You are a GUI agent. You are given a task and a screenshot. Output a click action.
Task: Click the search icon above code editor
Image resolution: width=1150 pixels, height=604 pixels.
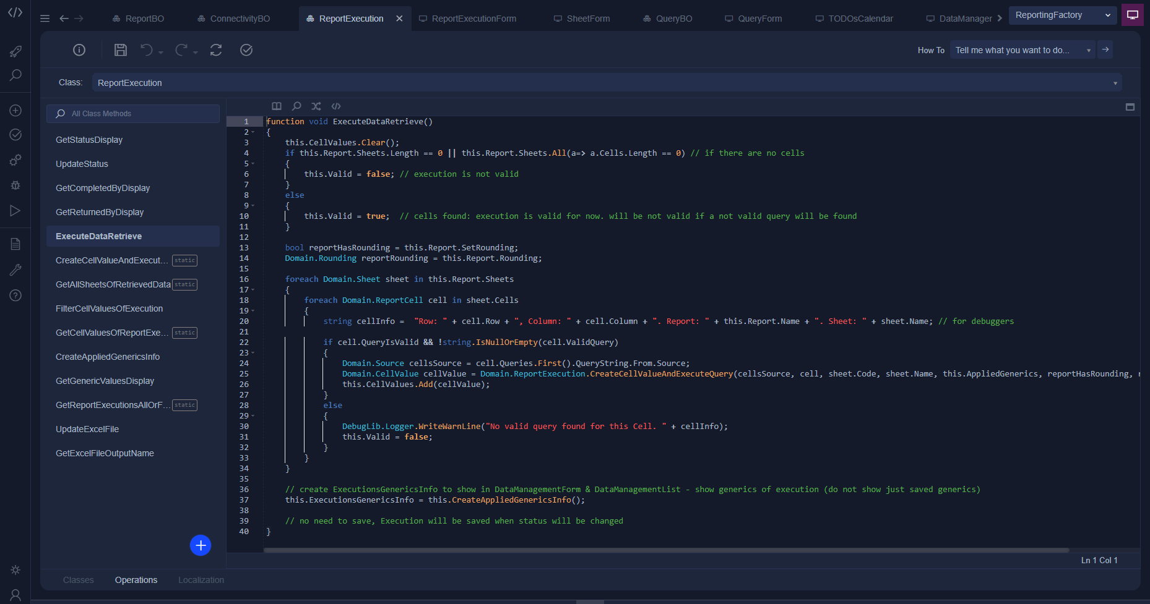(296, 106)
